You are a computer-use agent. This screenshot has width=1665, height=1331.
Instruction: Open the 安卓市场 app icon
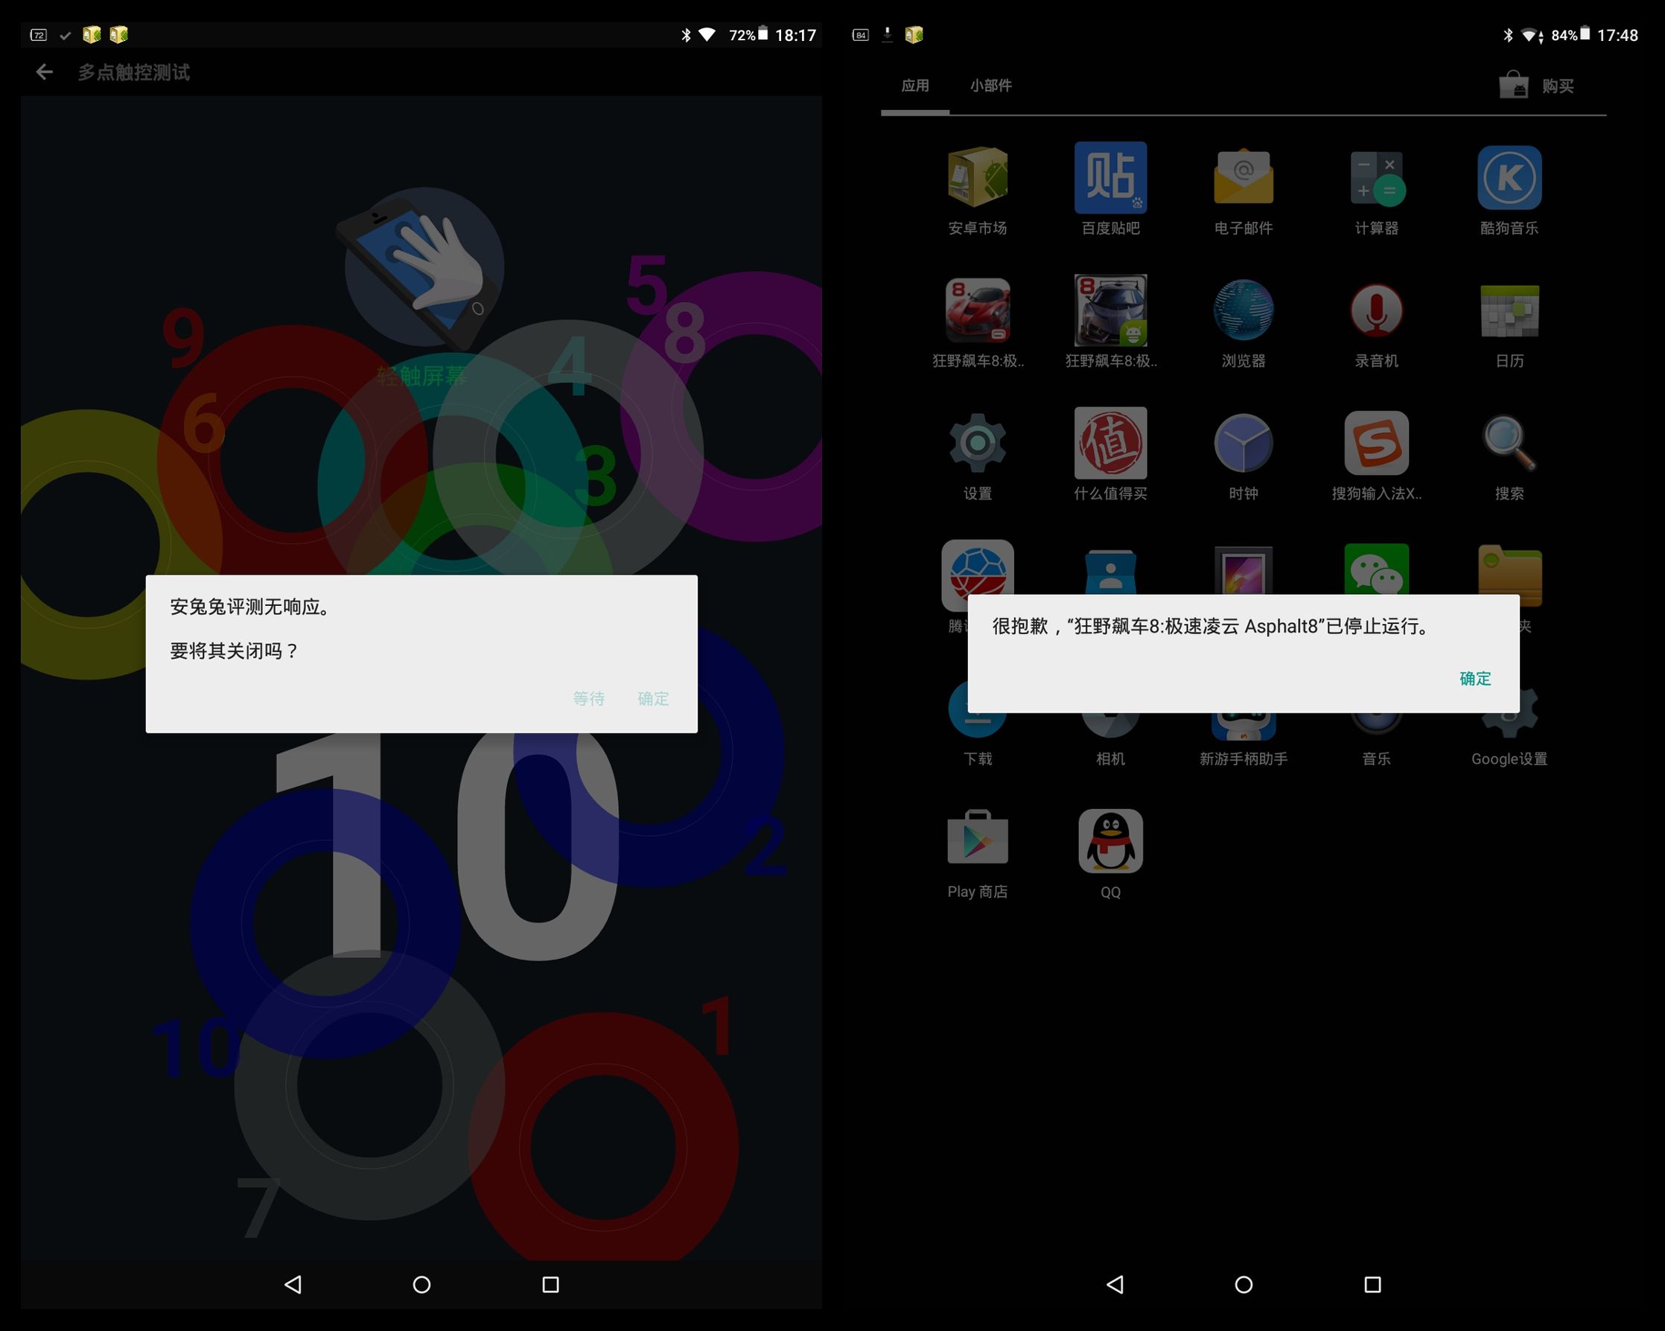pos(977,178)
